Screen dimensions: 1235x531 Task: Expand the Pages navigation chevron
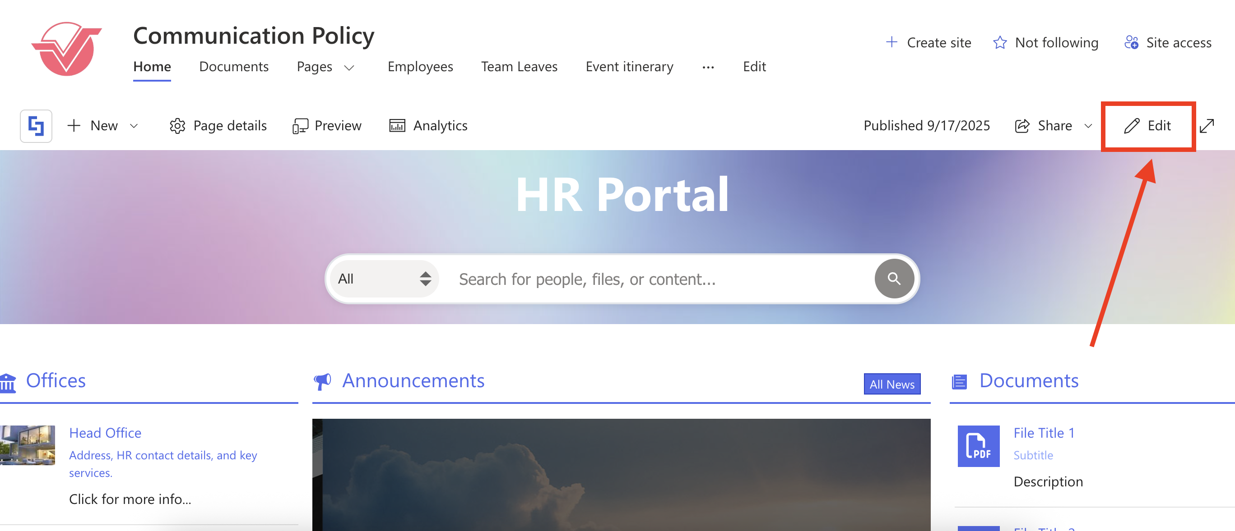pyautogui.click(x=349, y=68)
